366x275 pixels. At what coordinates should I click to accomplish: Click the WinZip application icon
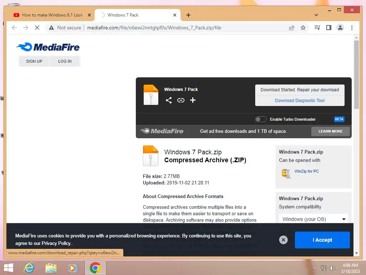(286, 174)
